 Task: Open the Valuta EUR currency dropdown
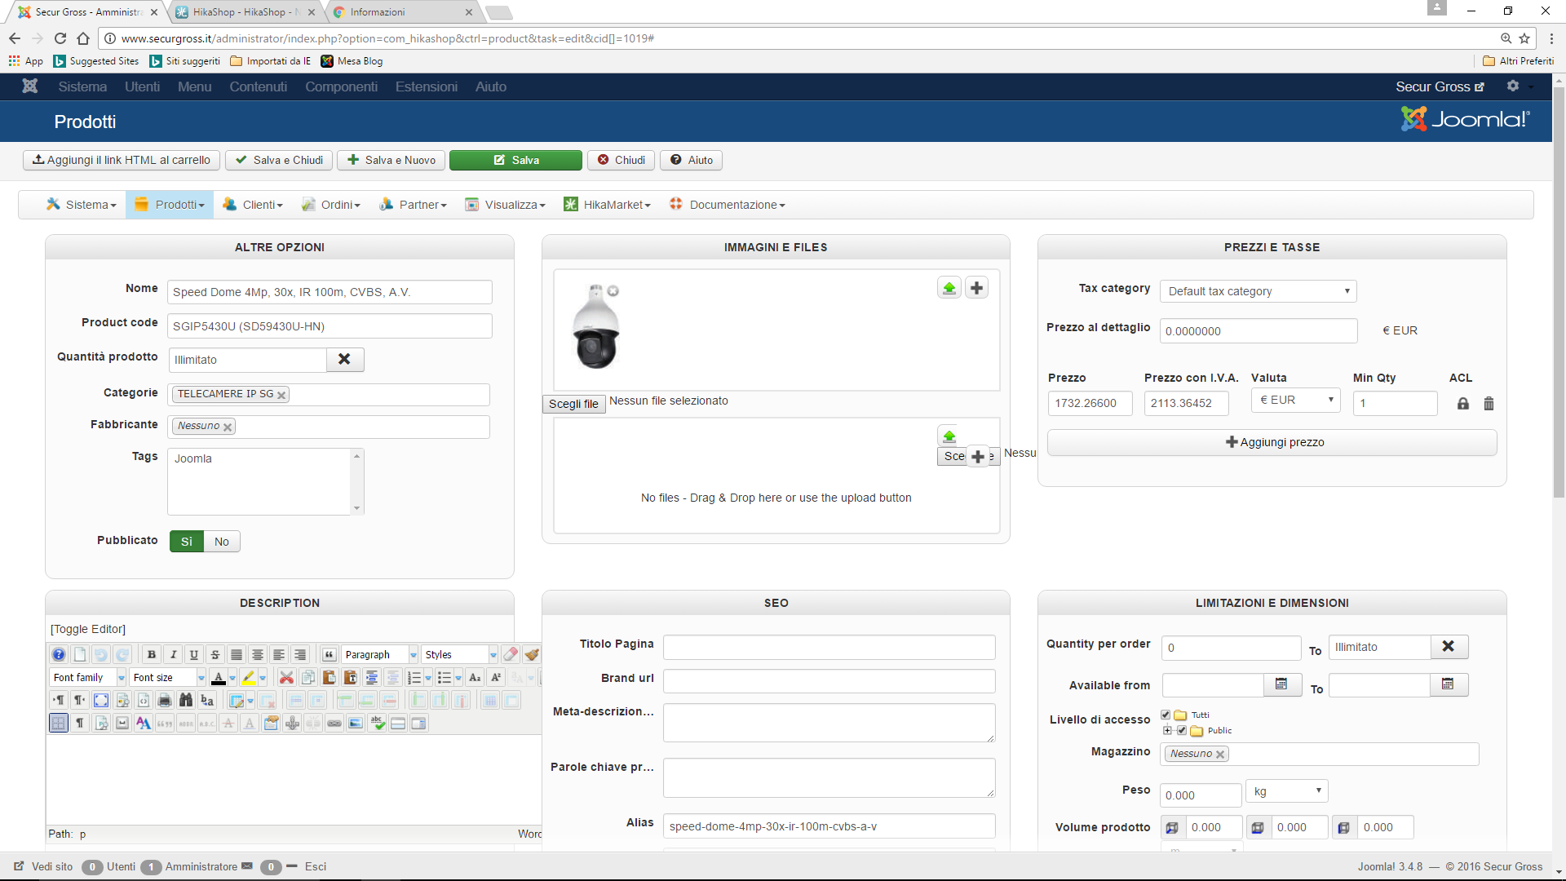pyautogui.click(x=1295, y=400)
